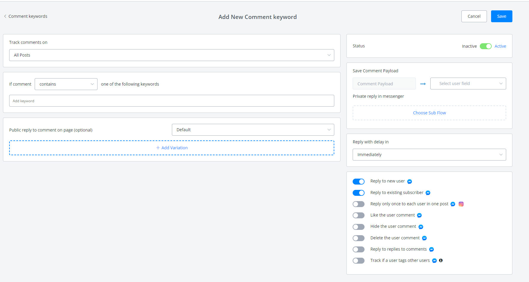Click the Inactive status label
This screenshot has width=529, height=282.
tap(469, 46)
